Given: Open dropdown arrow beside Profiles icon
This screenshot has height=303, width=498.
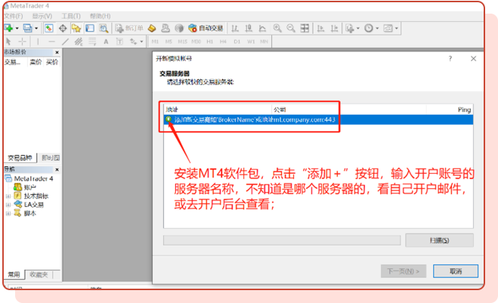Looking at the screenshot, I should point(36,28).
